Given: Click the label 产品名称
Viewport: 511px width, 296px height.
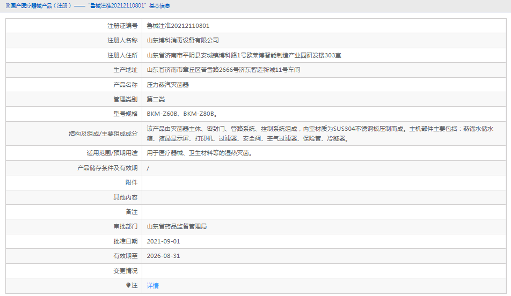Looking at the screenshot, I should [x=126, y=85].
